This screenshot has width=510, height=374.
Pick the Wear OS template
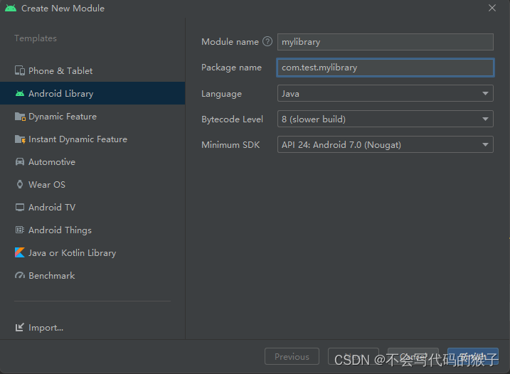92,184
